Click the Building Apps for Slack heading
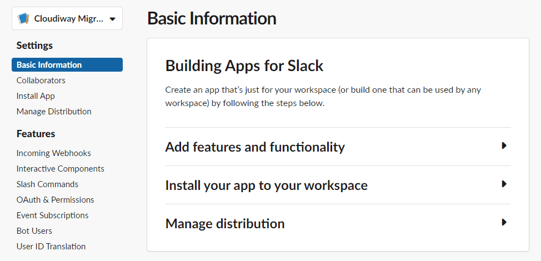This screenshot has width=541, height=261. [x=244, y=66]
